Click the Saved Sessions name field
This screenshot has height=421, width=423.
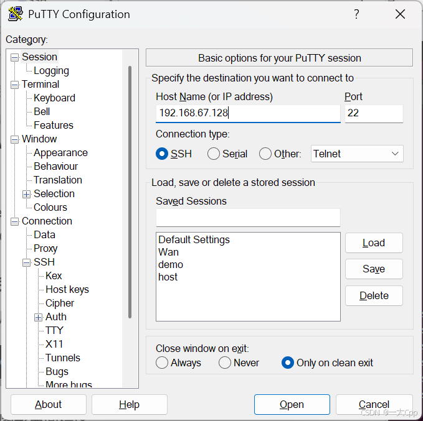pyautogui.click(x=248, y=218)
